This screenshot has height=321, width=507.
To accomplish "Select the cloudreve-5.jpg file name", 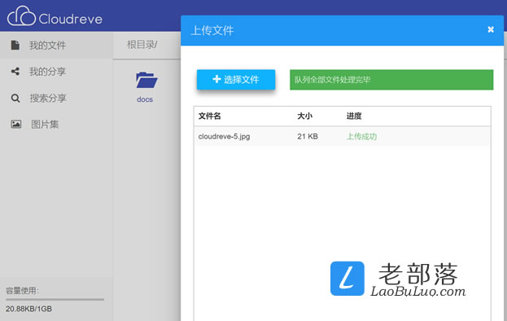I will click(x=224, y=137).
